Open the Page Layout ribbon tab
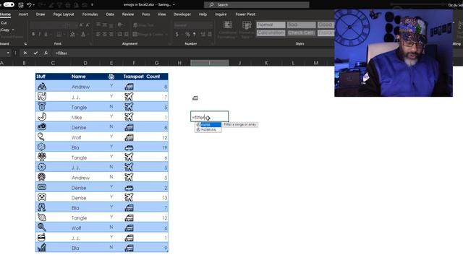 pyautogui.click(x=64, y=14)
